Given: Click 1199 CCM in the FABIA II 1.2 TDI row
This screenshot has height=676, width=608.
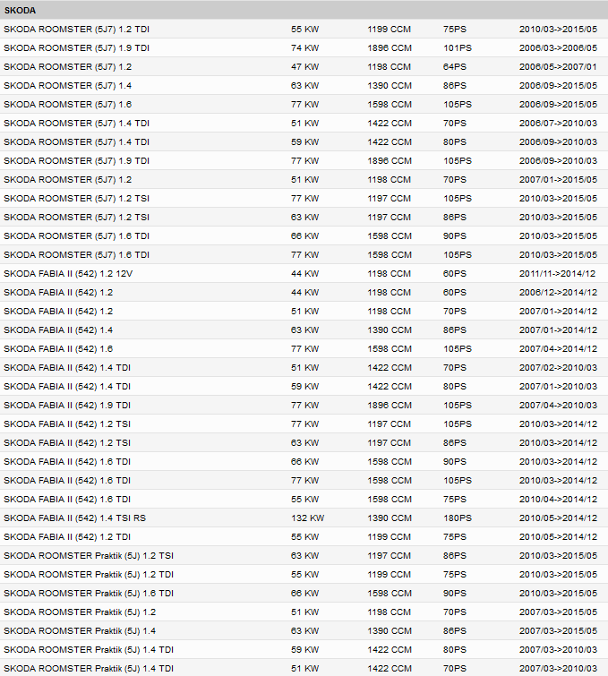Looking at the screenshot, I should [x=389, y=536].
